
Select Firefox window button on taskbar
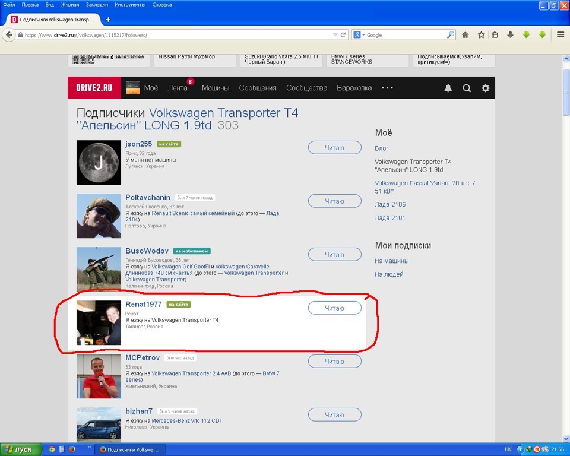coord(130,450)
